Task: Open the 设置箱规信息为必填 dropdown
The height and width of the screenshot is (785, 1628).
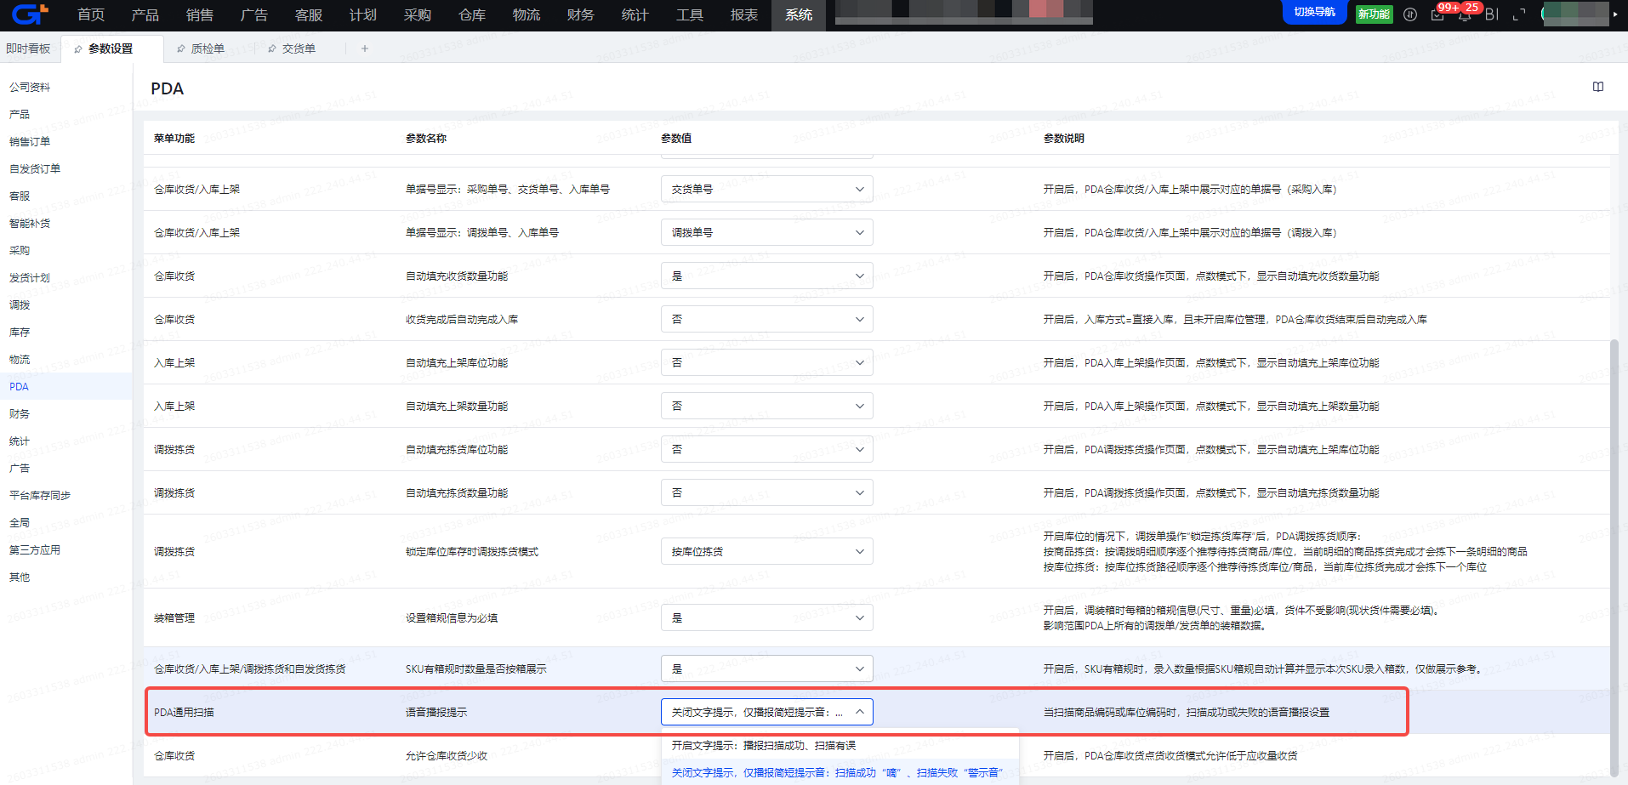Action: (766, 617)
